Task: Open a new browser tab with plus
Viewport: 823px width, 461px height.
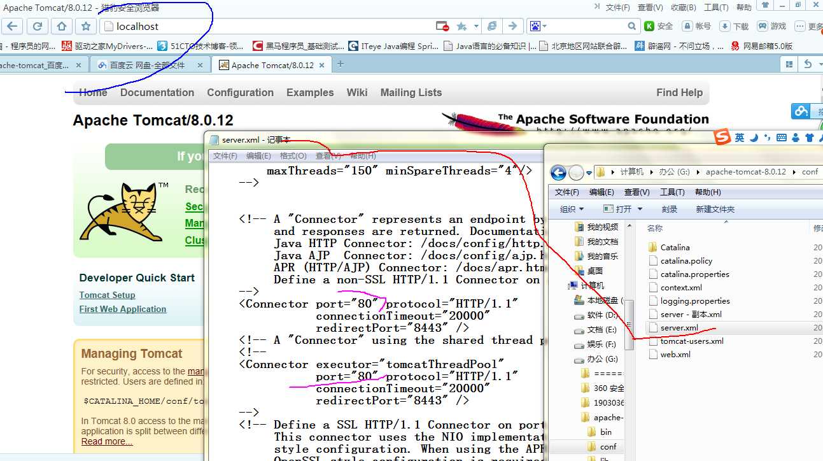Action: [341, 64]
